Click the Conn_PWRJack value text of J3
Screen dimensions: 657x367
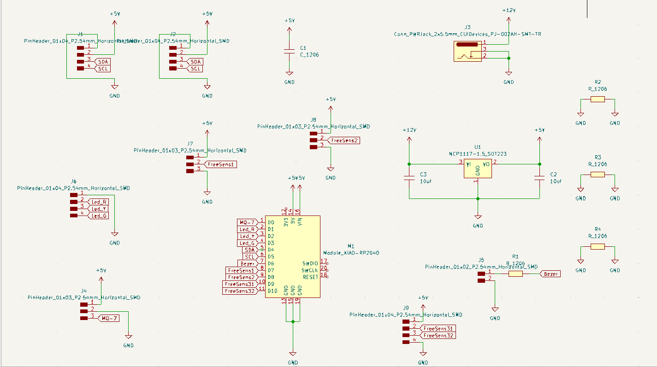tap(468, 34)
